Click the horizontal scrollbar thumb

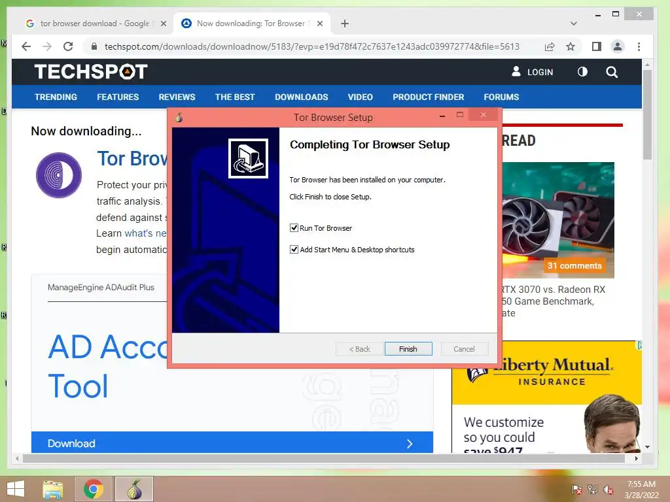pos(323,458)
